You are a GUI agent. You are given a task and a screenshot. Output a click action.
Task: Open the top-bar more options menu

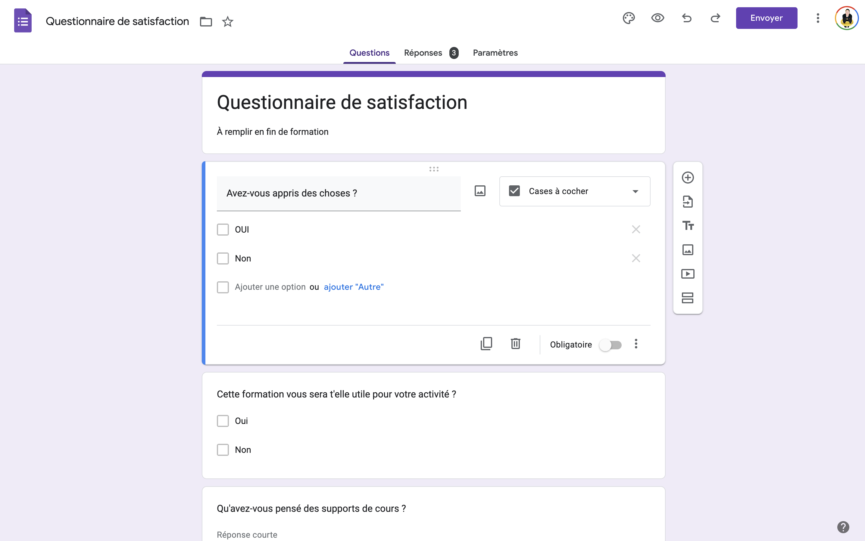point(818,18)
